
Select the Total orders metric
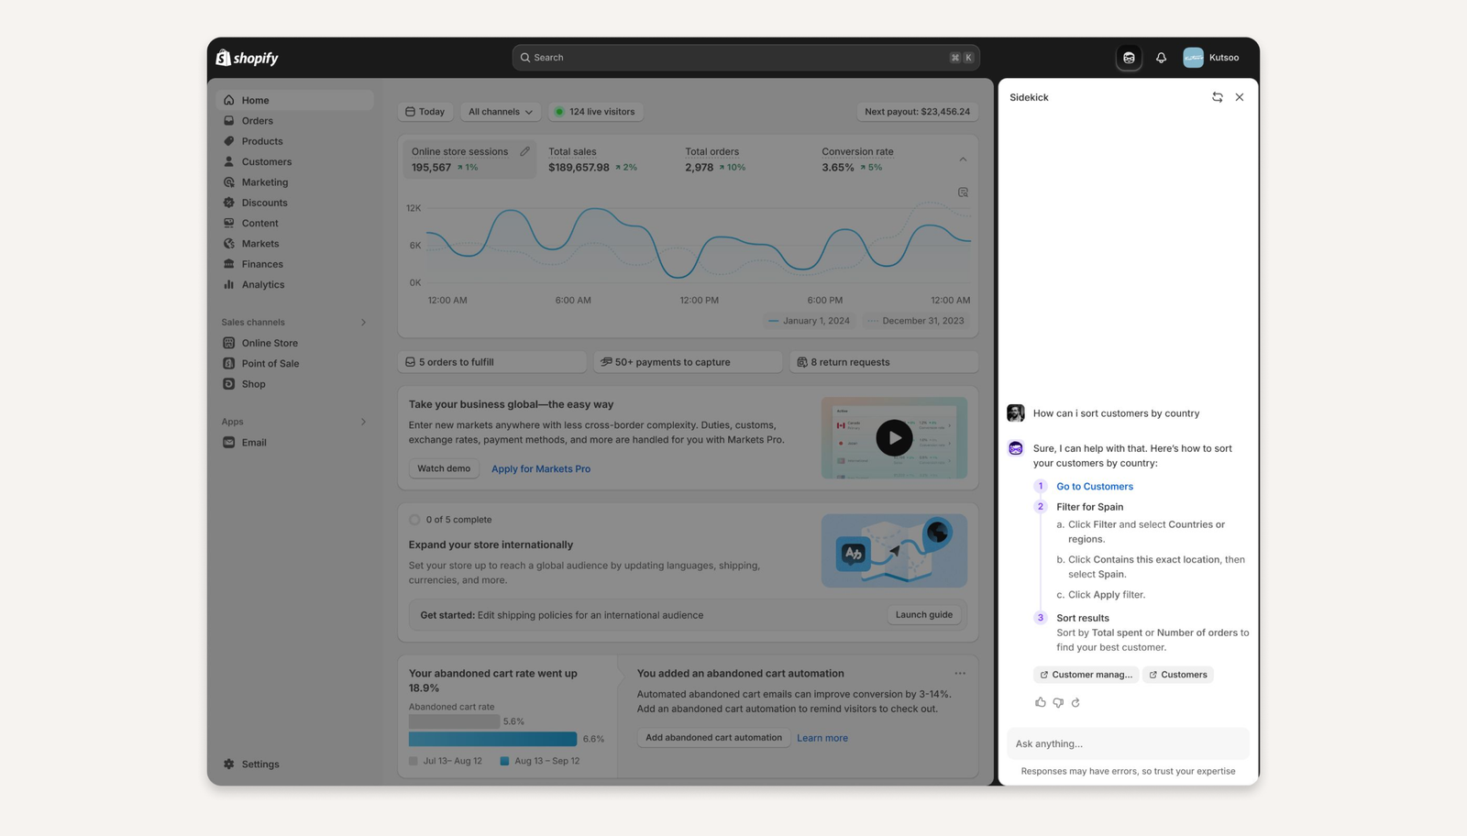[x=743, y=159]
